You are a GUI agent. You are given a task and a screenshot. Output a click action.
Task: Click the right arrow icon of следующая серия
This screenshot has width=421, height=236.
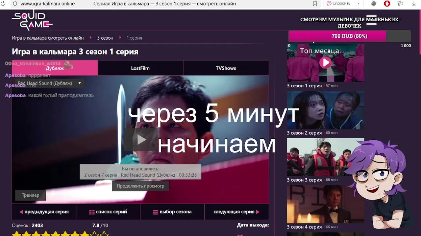[x=258, y=212]
